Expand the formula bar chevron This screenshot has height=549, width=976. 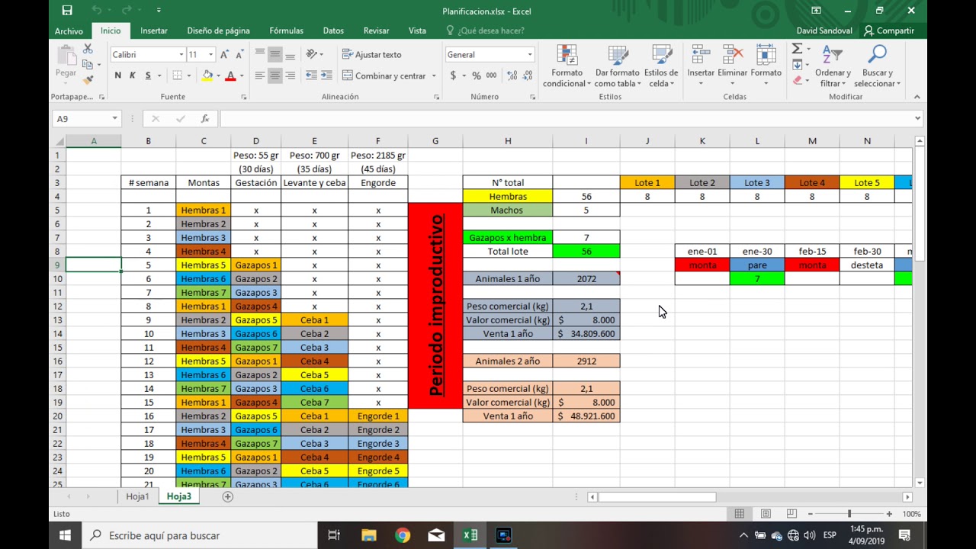point(917,118)
